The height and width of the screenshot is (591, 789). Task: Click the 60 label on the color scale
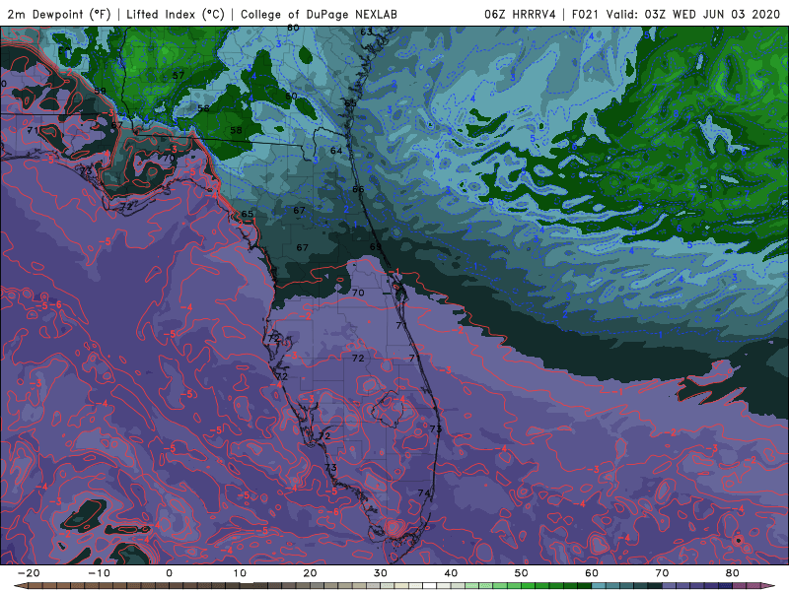[592, 573]
